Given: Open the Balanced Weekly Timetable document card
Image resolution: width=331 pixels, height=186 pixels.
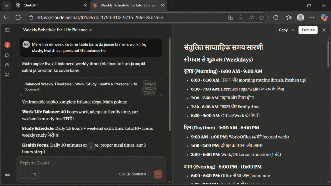Looking at the screenshot, I should tap(91, 87).
